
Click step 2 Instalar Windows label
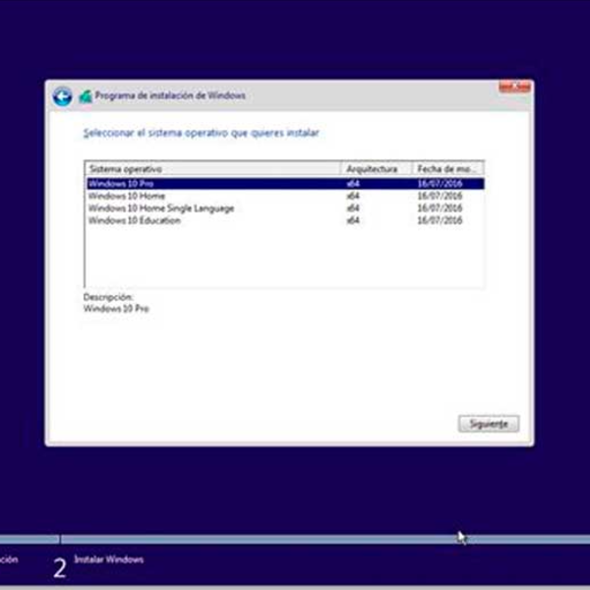tap(108, 560)
